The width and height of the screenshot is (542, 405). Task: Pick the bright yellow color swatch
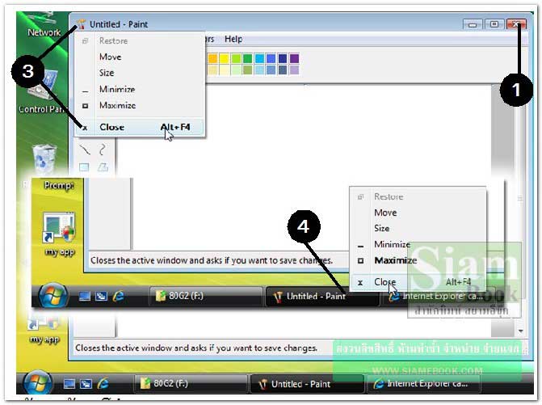224,58
